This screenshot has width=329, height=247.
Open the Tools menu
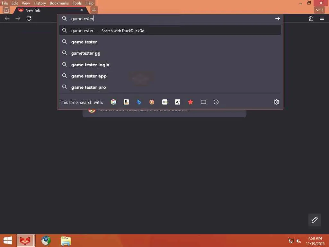[x=77, y=3]
